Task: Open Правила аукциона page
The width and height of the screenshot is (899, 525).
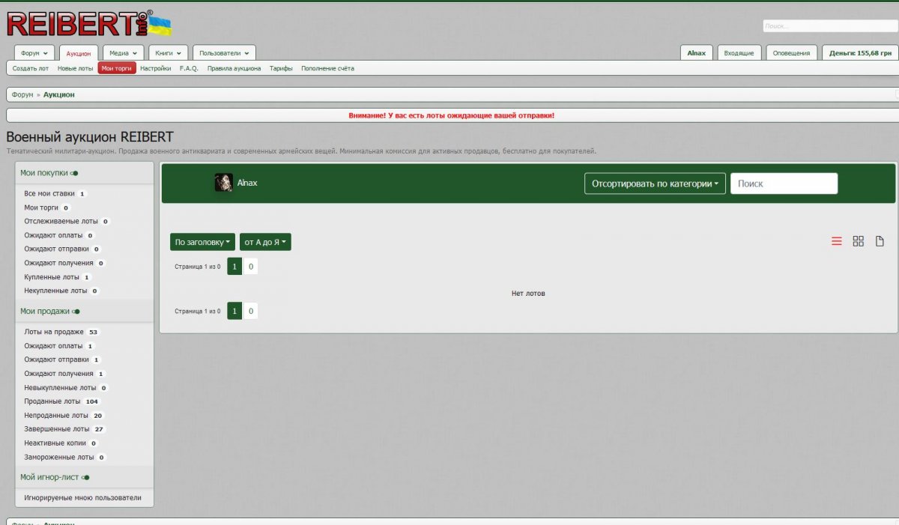Action: [234, 68]
